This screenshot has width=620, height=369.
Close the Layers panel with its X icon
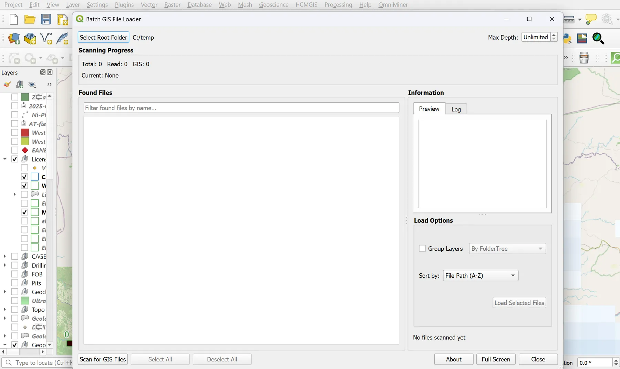pos(50,72)
